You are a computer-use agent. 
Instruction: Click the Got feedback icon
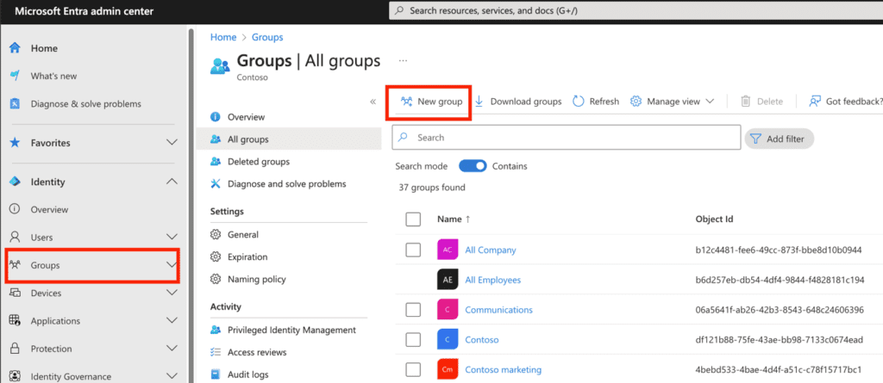[x=814, y=102]
